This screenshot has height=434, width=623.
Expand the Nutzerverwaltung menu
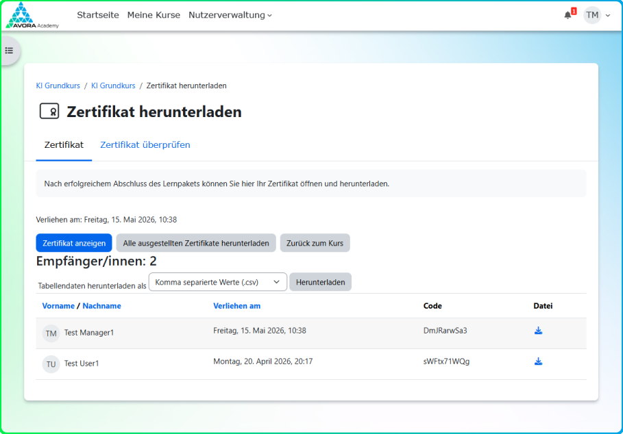tap(230, 15)
